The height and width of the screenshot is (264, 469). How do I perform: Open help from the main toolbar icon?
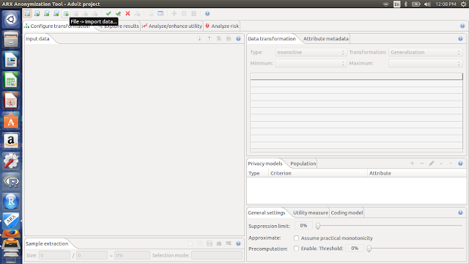pos(207,13)
